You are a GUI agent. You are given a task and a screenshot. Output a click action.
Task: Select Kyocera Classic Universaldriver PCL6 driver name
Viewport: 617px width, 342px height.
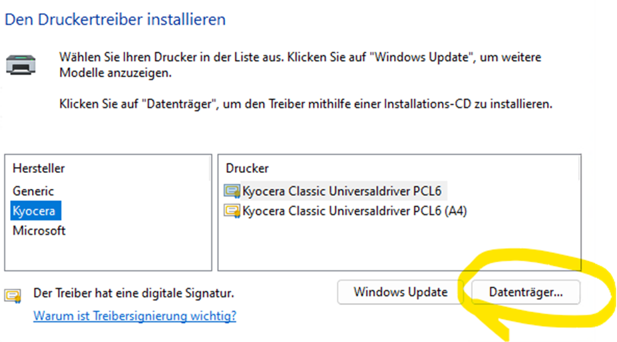coord(342,191)
